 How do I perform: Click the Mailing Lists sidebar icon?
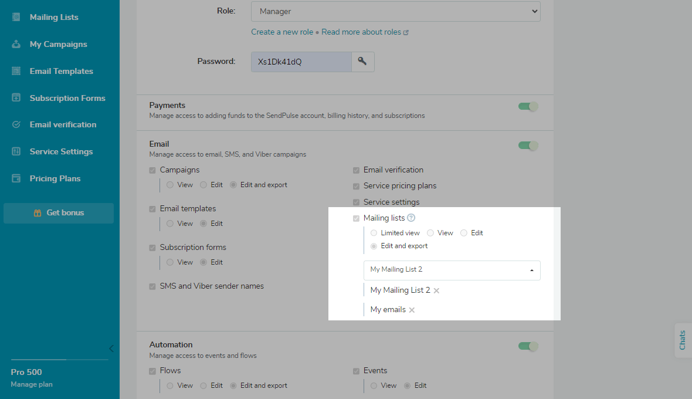(16, 17)
